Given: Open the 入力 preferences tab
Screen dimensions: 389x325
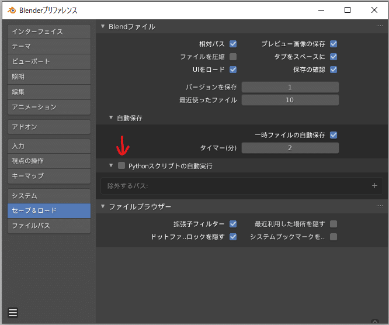Looking at the screenshot, I should point(49,146).
